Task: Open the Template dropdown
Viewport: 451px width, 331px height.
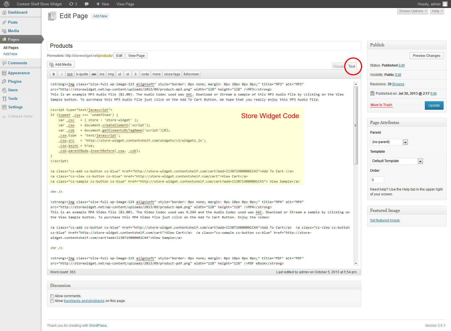Action: point(397,161)
